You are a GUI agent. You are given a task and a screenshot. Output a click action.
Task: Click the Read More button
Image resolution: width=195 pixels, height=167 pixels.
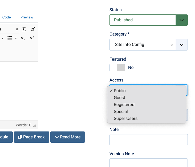pos(68,137)
